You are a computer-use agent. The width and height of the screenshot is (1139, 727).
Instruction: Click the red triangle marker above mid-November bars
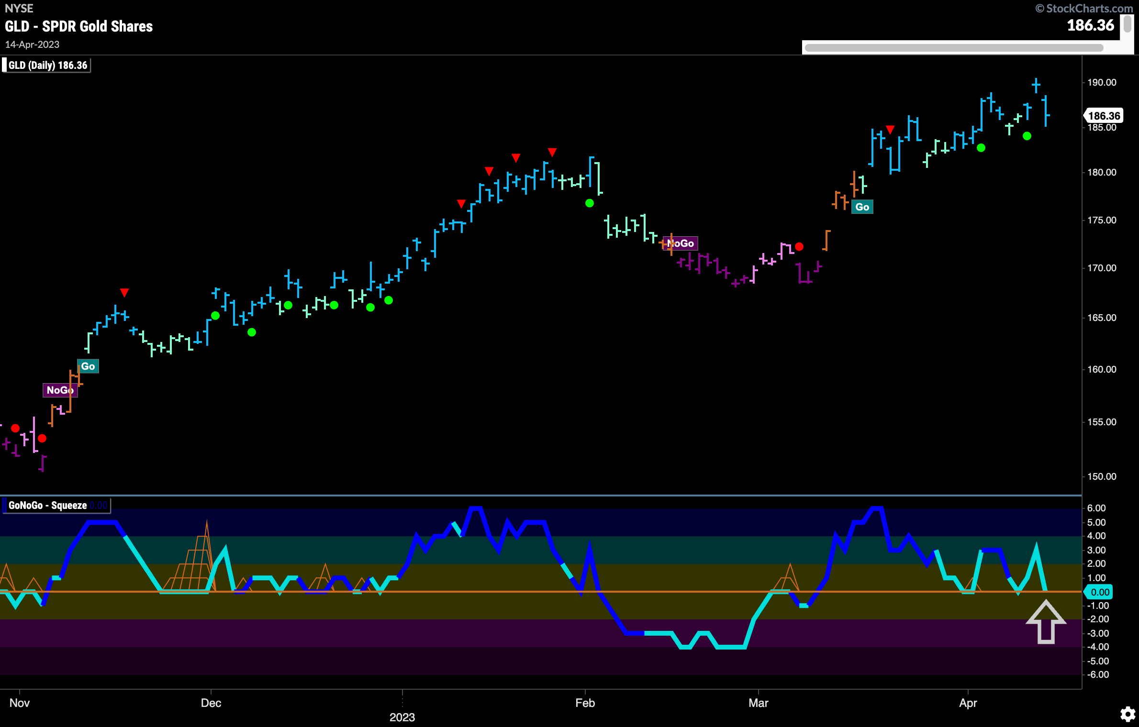pos(124,292)
